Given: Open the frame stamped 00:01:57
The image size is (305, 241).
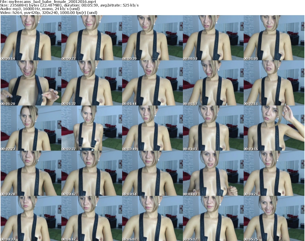Looking at the screenshot, I should [x=213, y=83].
